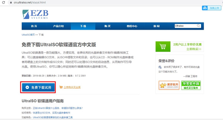The height and width of the screenshot is (120, 223).
Task: Click the green shopping cart icon
Action: pyautogui.click(x=163, y=46)
